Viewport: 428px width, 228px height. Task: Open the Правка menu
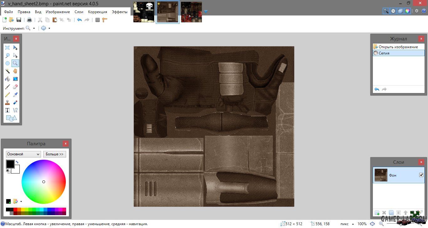(x=24, y=12)
